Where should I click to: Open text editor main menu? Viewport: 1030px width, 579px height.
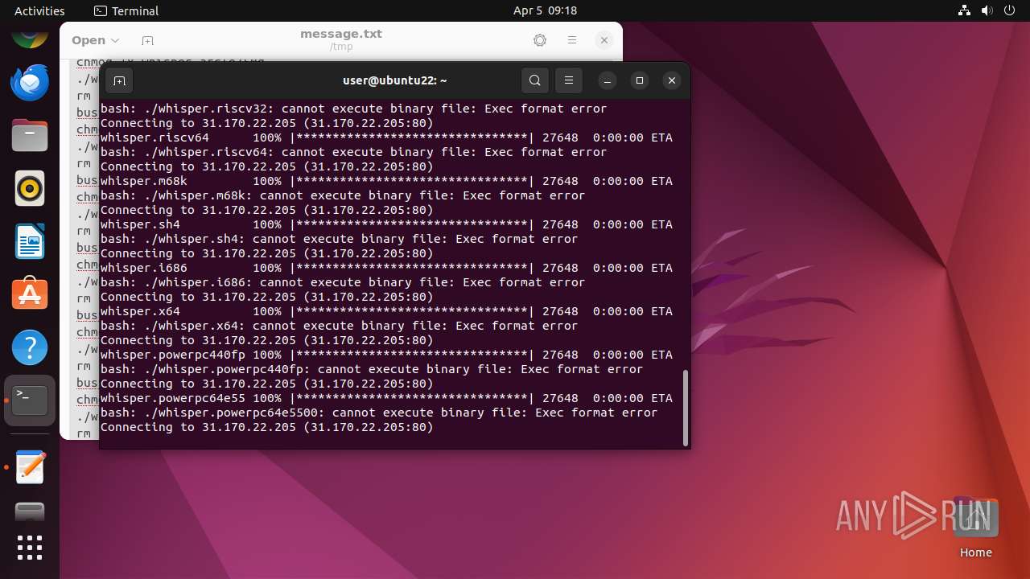click(x=572, y=40)
